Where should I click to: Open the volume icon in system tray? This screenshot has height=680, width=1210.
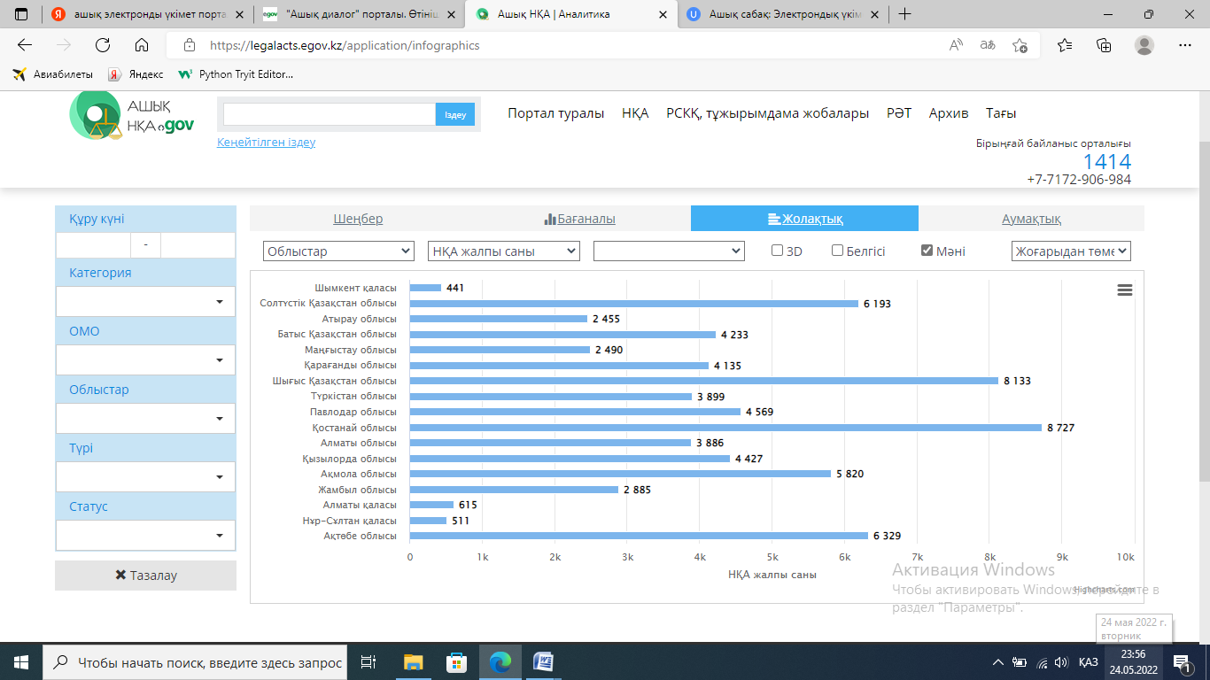click(x=1061, y=662)
